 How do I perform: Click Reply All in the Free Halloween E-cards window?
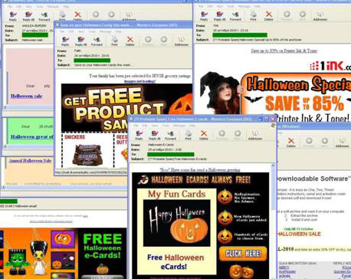[x=155, y=135]
